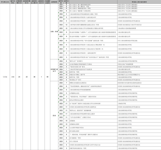The width and height of the screenshot is (161, 150).
Task: Click the 必修课程数量 column header
Action: 19,2
